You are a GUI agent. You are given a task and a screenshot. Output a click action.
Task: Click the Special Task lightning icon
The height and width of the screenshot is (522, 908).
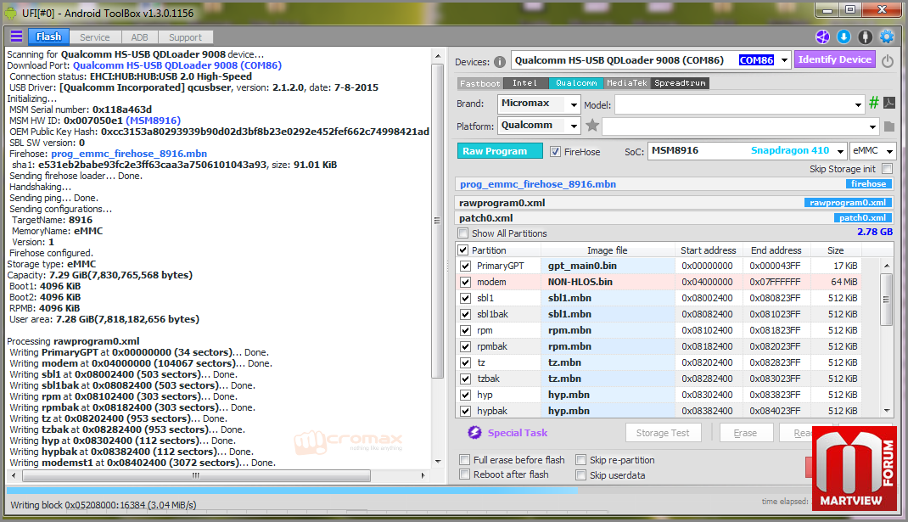[x=475, y=433]
